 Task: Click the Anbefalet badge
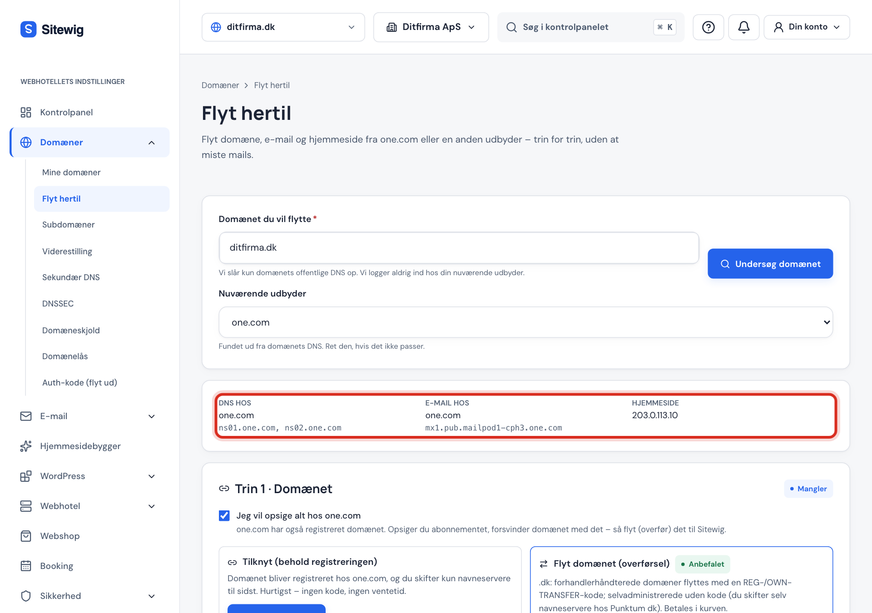click(703, 564)
